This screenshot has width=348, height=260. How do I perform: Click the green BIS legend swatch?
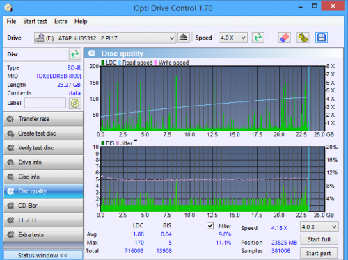tap(103, 143)
